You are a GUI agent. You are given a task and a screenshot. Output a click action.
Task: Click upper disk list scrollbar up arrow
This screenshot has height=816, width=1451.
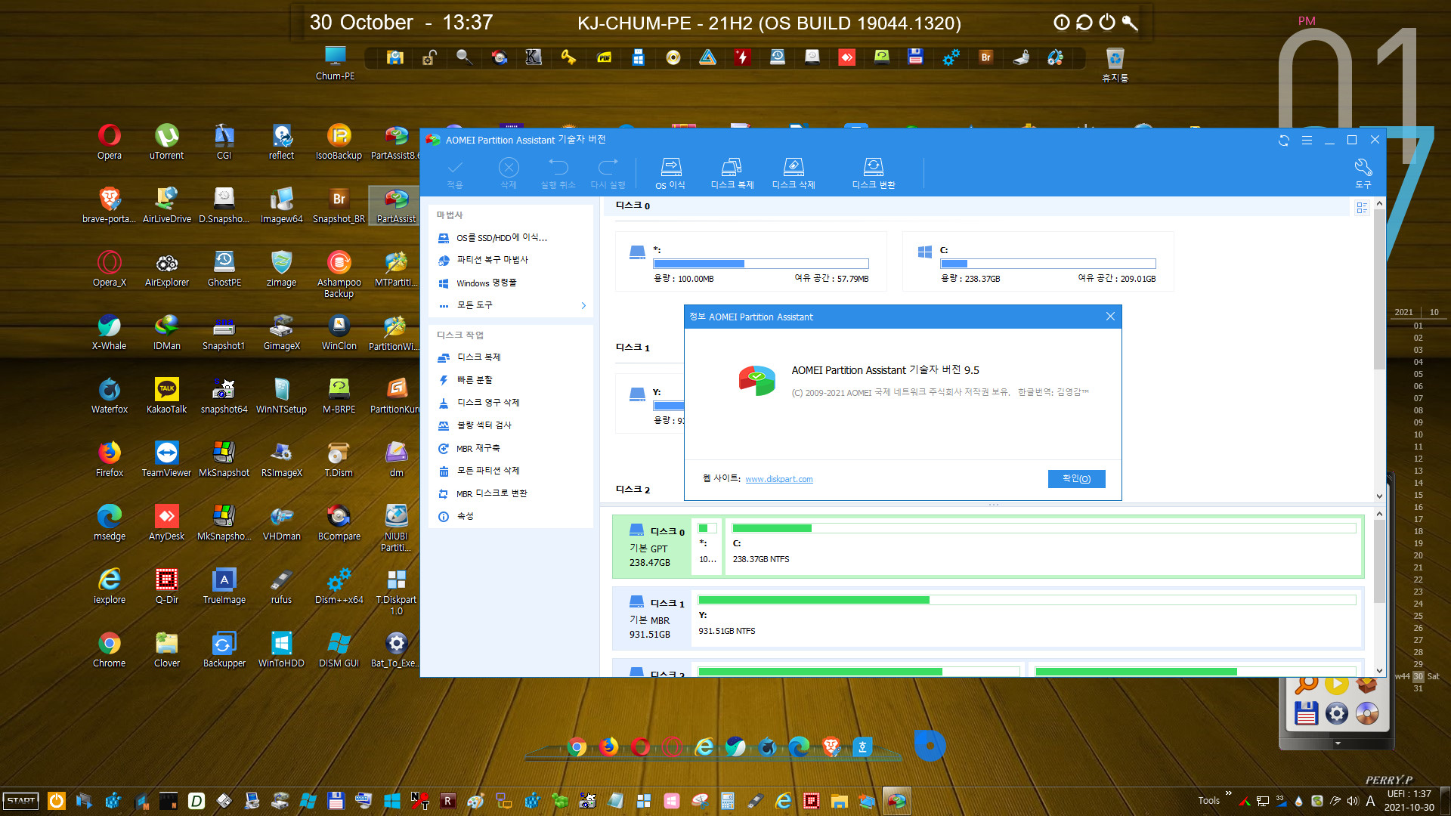tap(1379, 204)
